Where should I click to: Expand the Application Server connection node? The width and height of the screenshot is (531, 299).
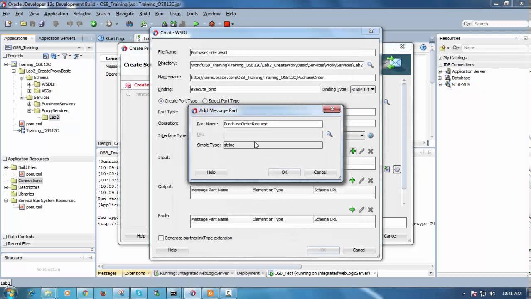(440, 71)
